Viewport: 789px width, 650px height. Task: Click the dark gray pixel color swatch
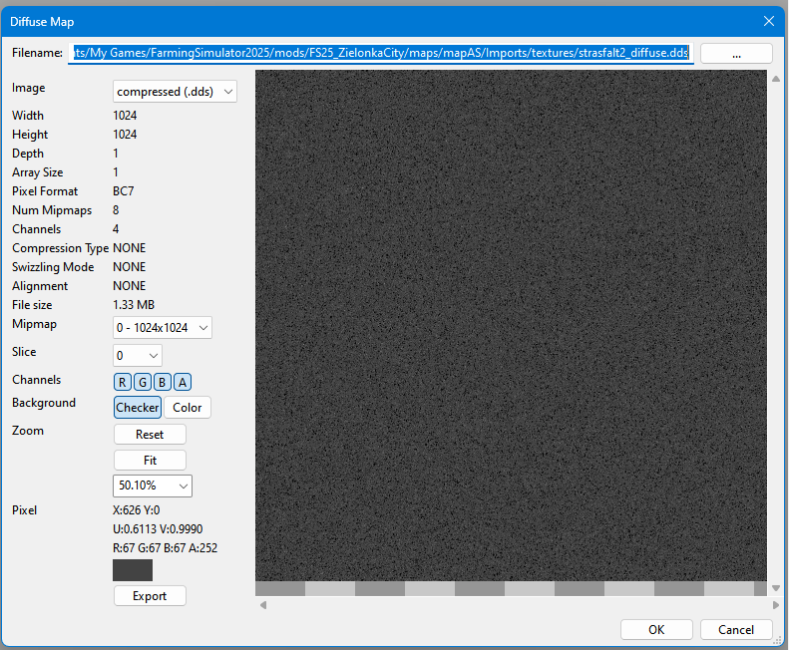tap(133, 570)
